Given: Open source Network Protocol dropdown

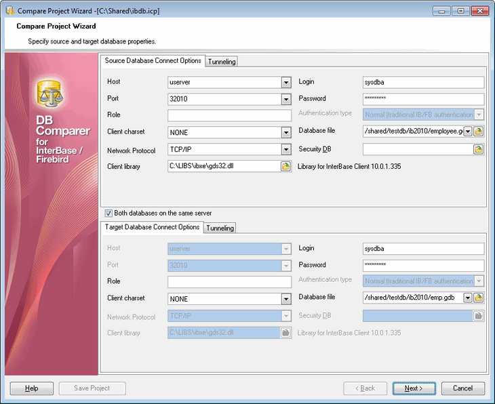Looking at the screenshot, I should [286, 149].
